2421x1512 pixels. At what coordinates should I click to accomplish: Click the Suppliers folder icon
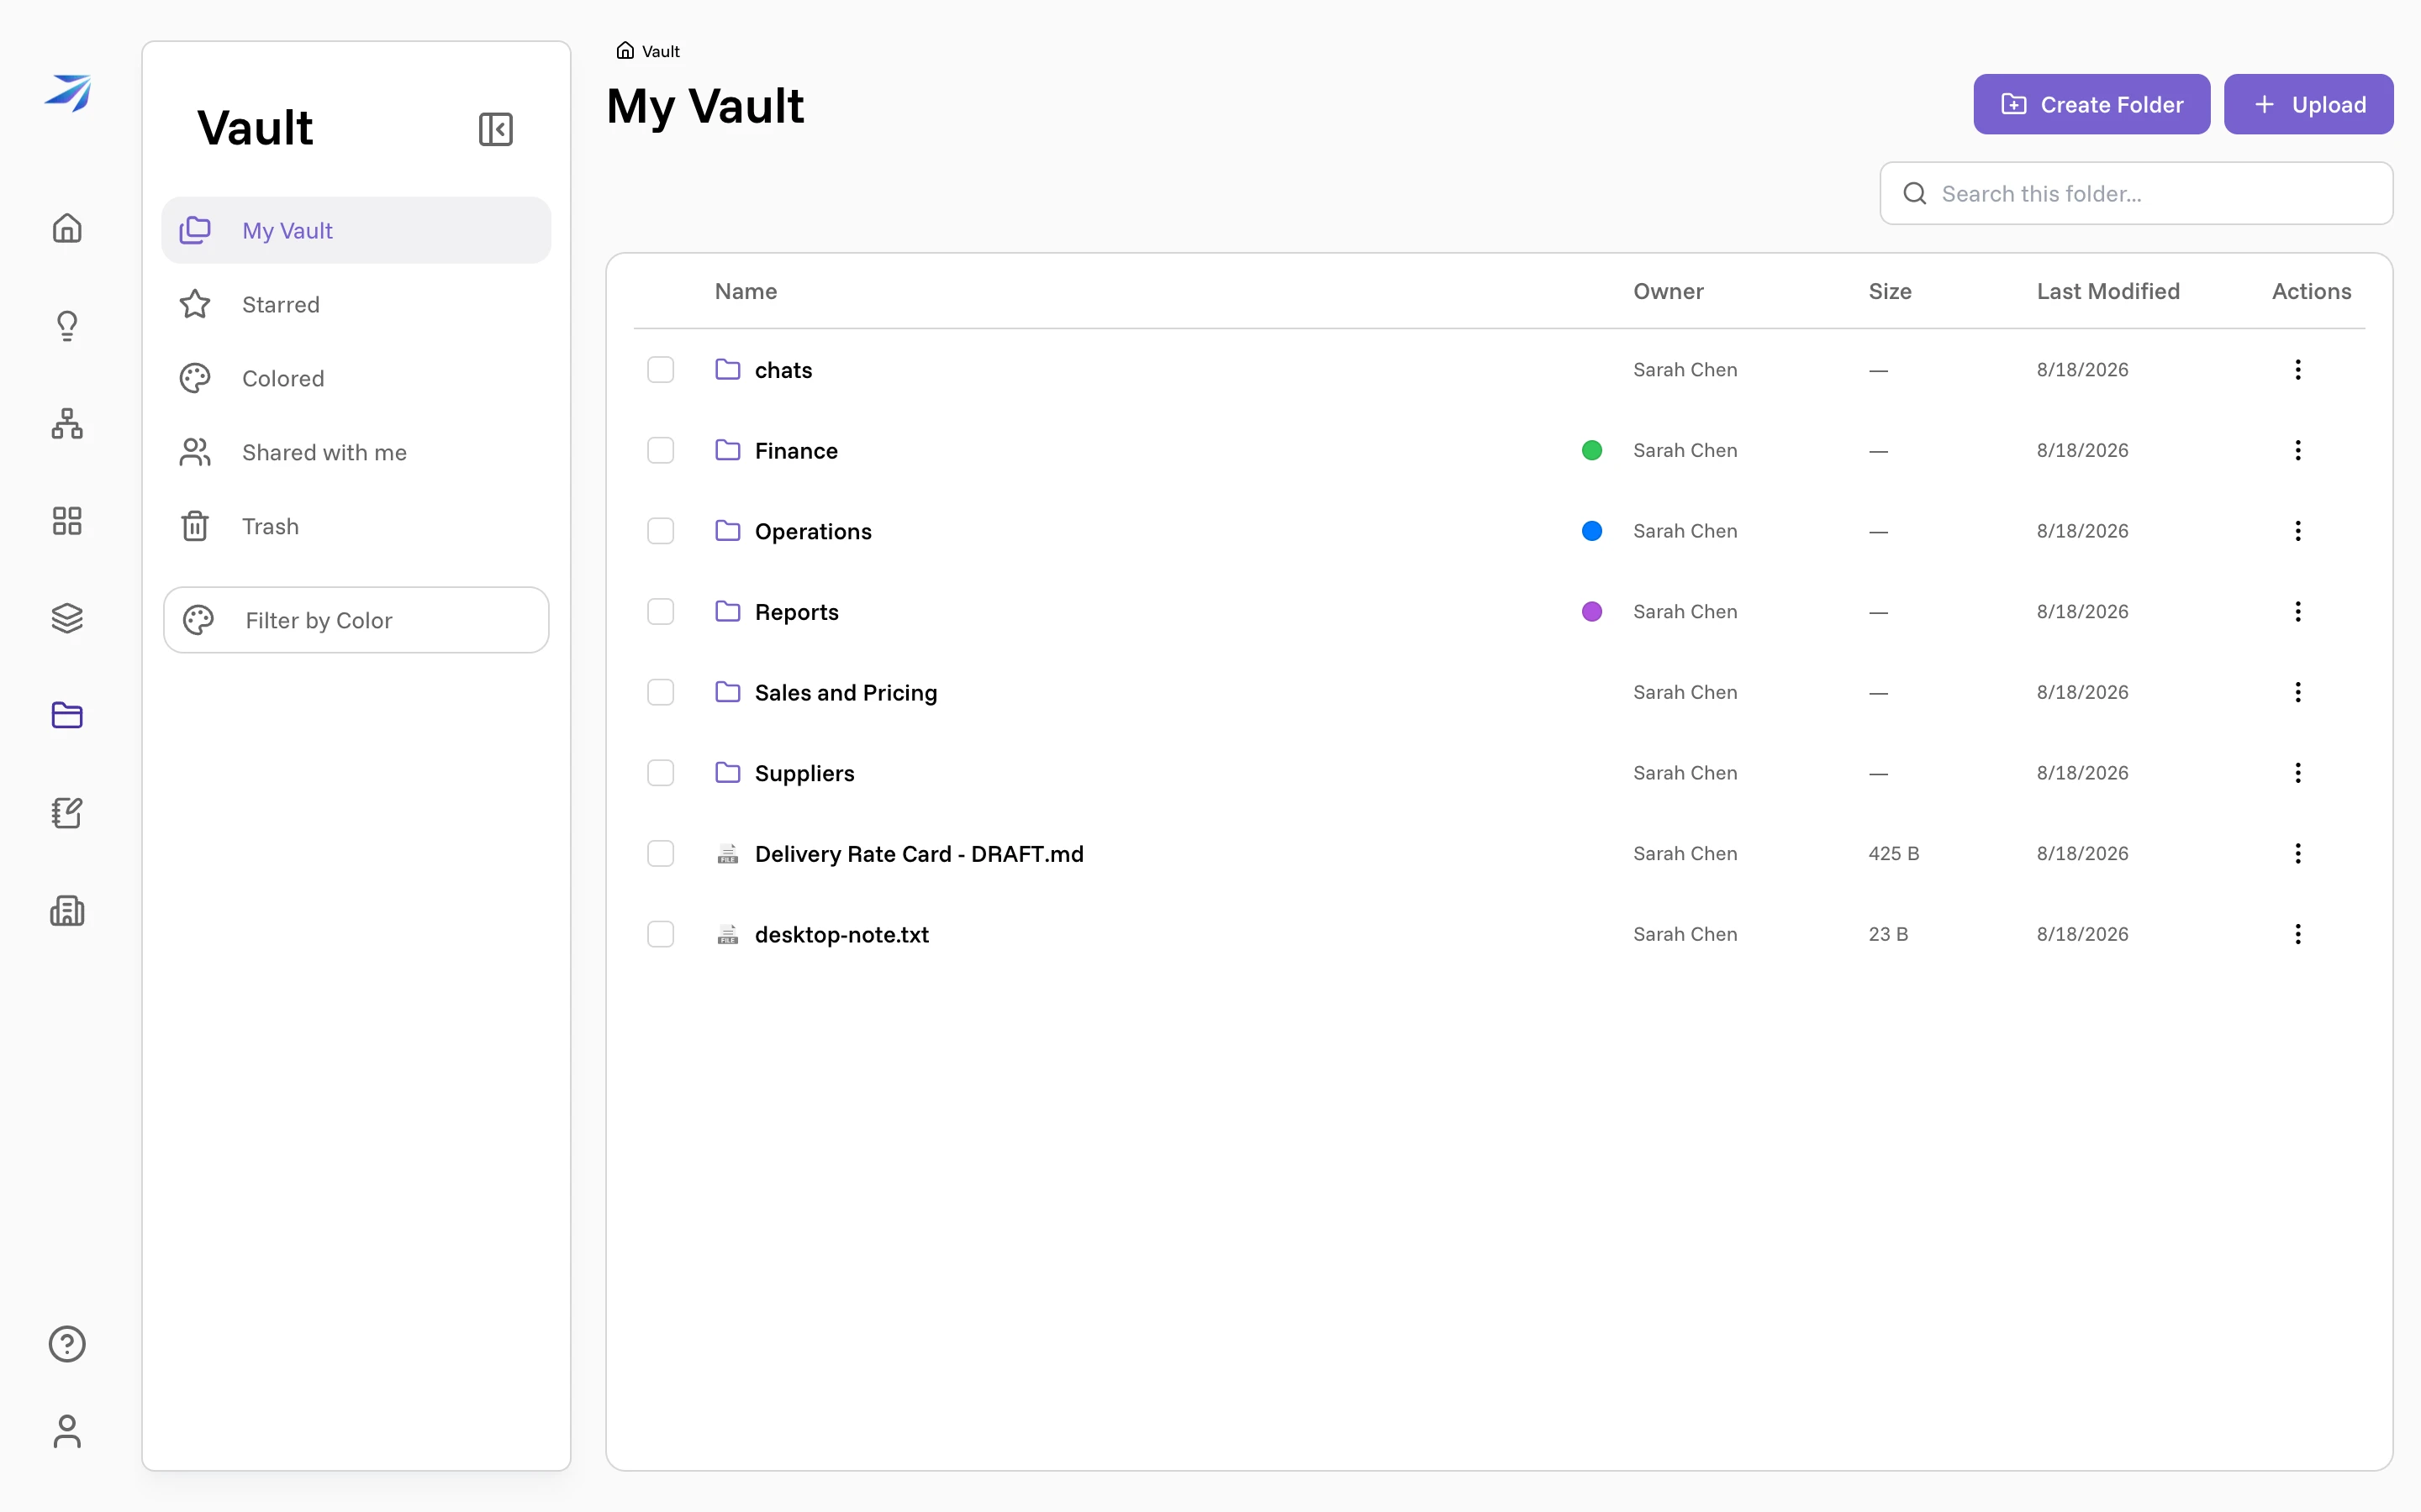pyautogui.click(x=727, y=773)
